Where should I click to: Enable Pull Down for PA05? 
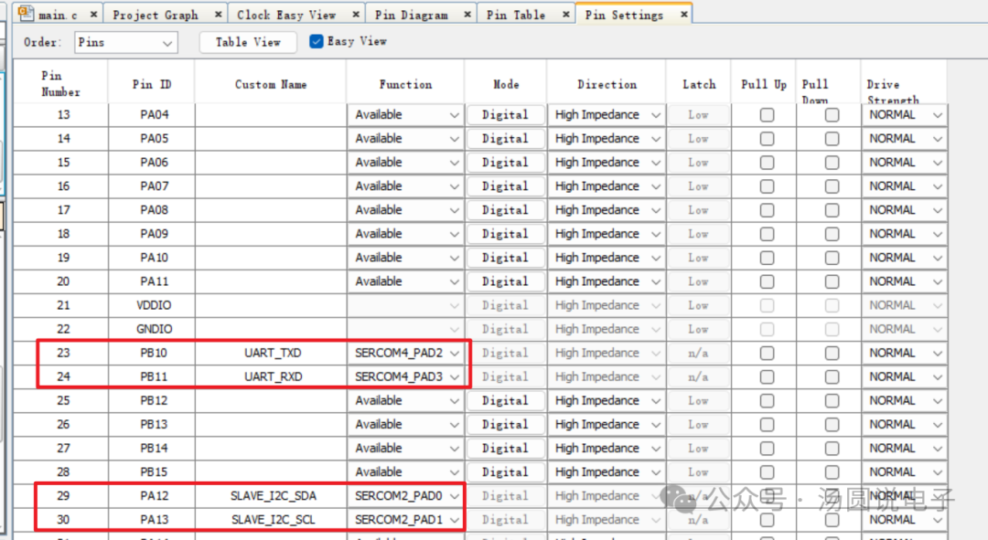832,139
